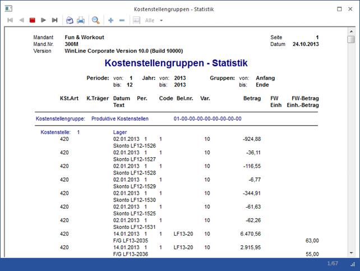Go to previous report page
Image resolution: width=360 pixels, height=271 pixels.
pyautogui.click(x=21, y=20)
